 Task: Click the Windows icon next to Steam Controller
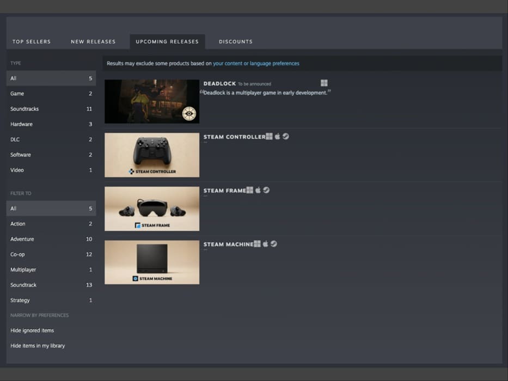pos(269,137)
